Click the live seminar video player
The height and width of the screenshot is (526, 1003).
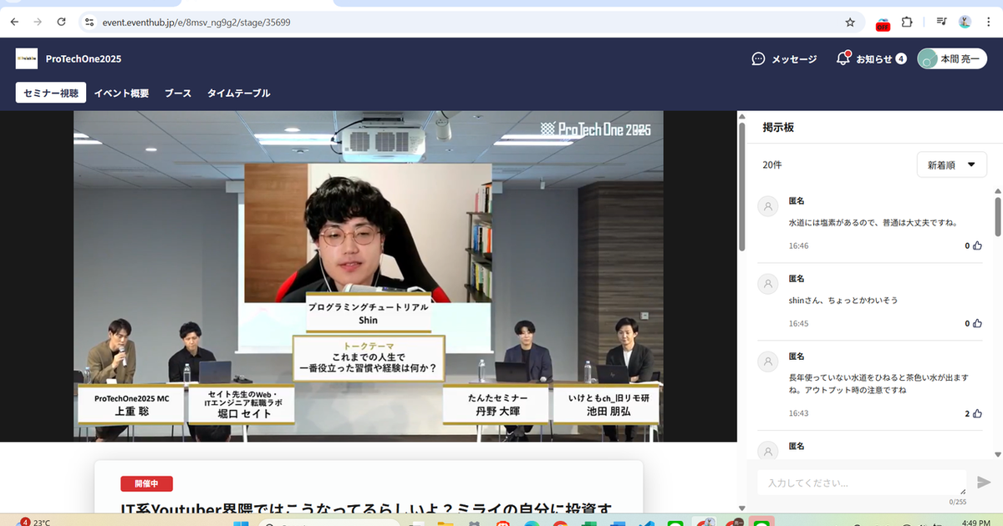[x=369, y=276]
